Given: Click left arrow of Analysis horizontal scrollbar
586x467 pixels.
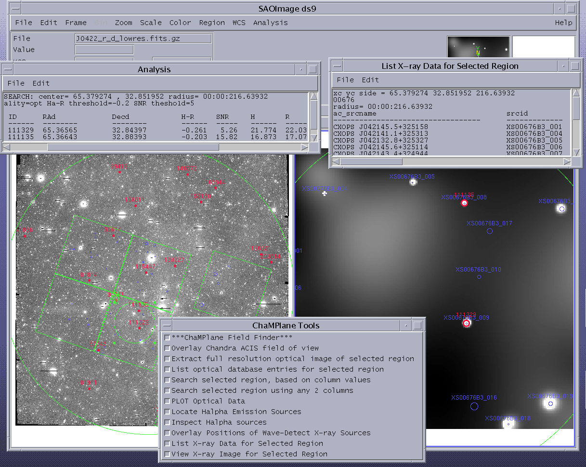Looking at the screenshot, I should point(7,147).
